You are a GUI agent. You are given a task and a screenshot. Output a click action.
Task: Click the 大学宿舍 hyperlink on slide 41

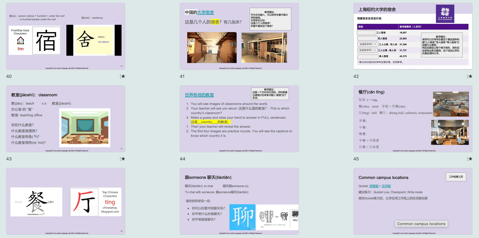205,12
